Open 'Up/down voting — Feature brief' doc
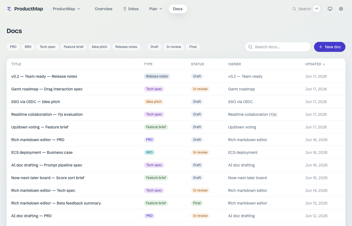352x226 pixels. (x=40, y=127)
